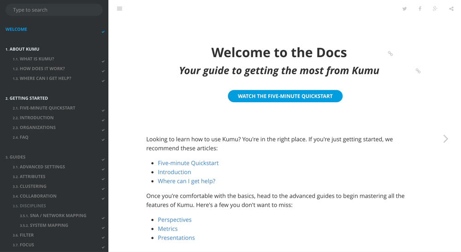Viewport: 461px width, 252px height.
Task: Toggle the sidebar with hamburger icon
Action: coord(119,8)
